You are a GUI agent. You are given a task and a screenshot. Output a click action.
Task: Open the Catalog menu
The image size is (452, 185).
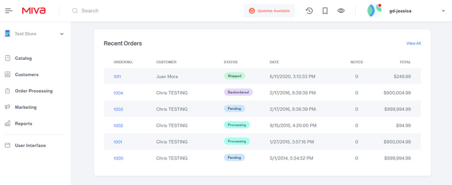click(23, 58)
